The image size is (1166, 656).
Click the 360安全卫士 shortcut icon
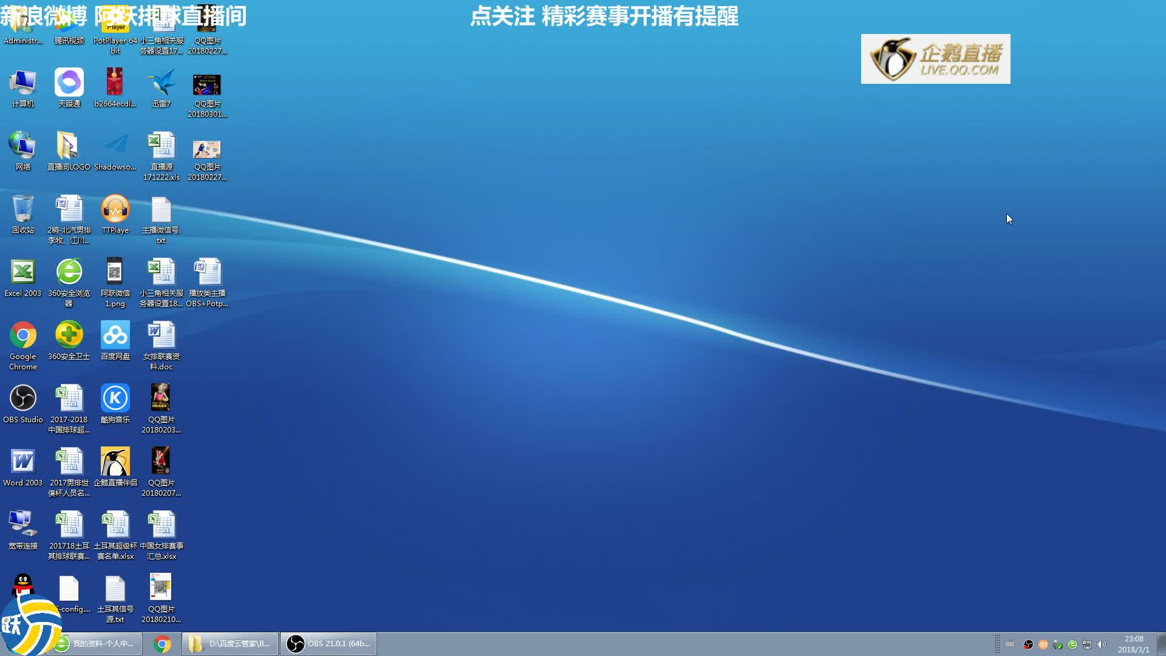coord(69,335)
